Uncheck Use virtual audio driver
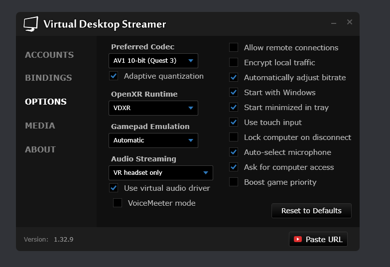Image resolution: width=390 pixels, height=267 pixels. (x=114, y=188)
